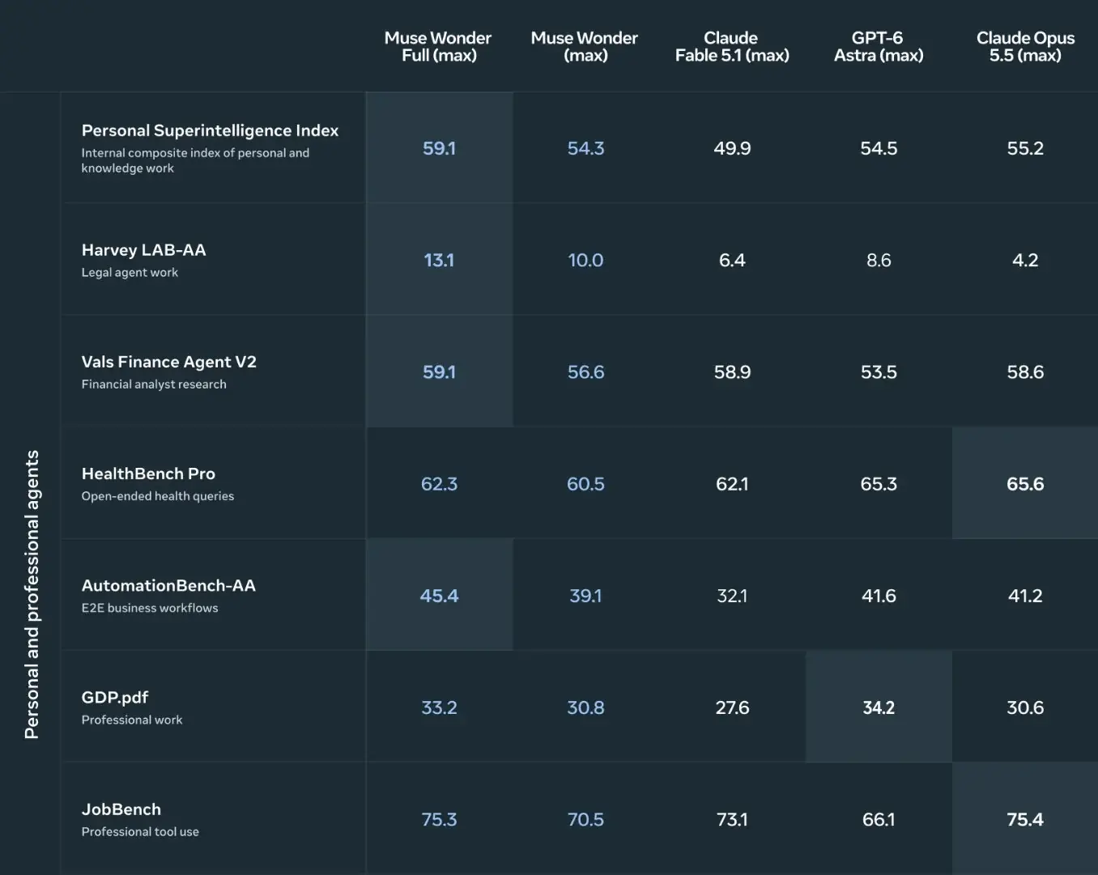Click the "E2E business workflows" subtitle
The width and height of the screenshot is (1098, 875).
point(150,608)
